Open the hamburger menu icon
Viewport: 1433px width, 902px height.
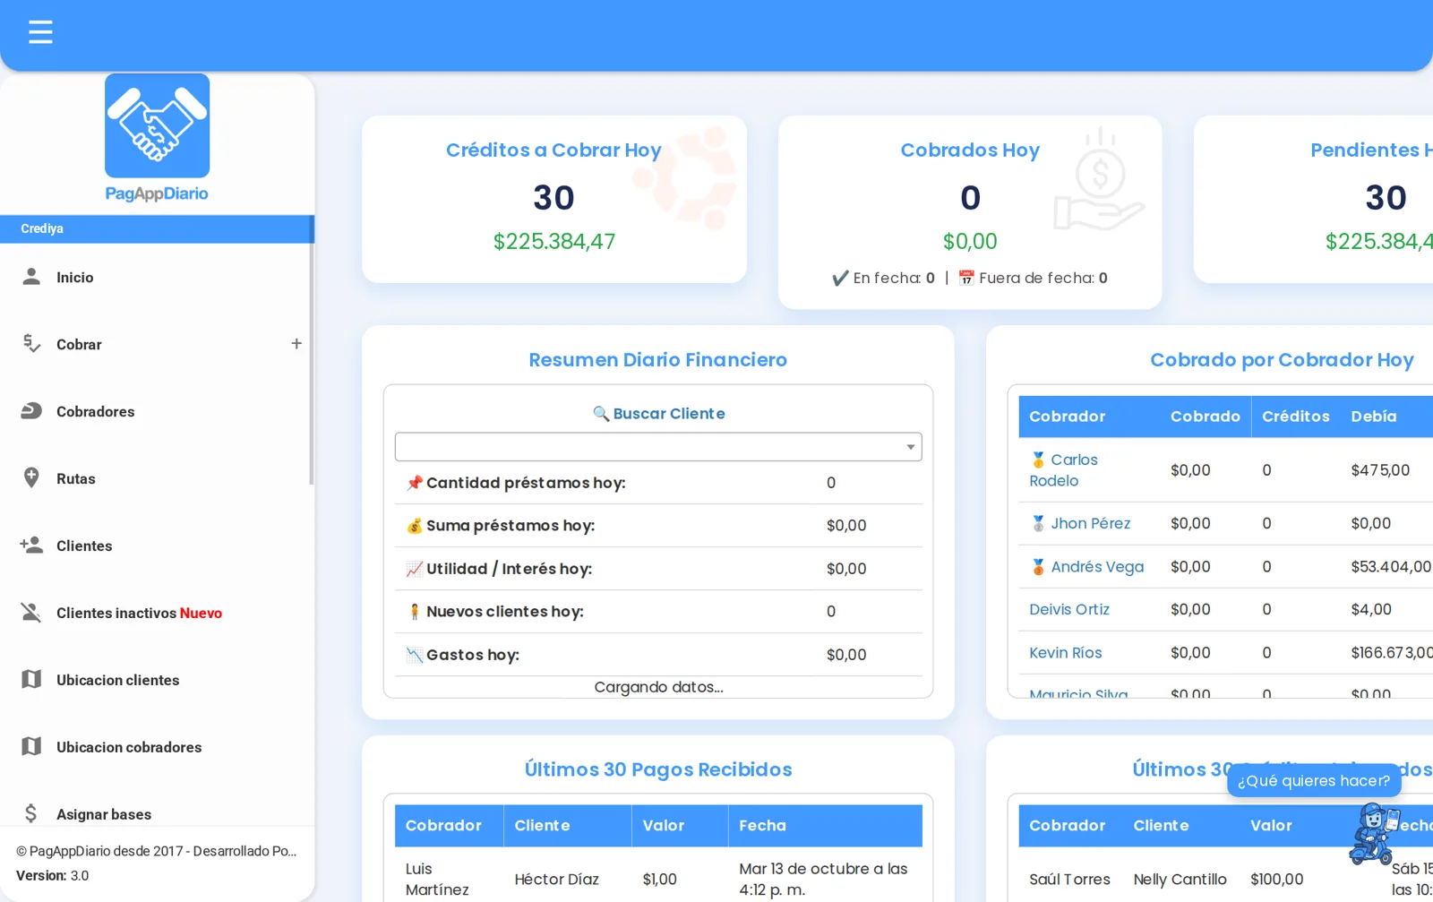tap(40, 32)
